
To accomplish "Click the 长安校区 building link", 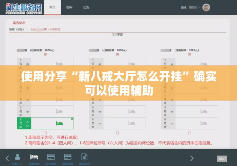I will tap(46, 29).
